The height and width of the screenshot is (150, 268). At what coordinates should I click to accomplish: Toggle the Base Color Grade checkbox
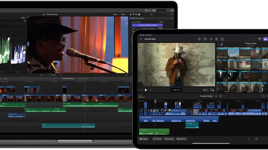(130, 18)
